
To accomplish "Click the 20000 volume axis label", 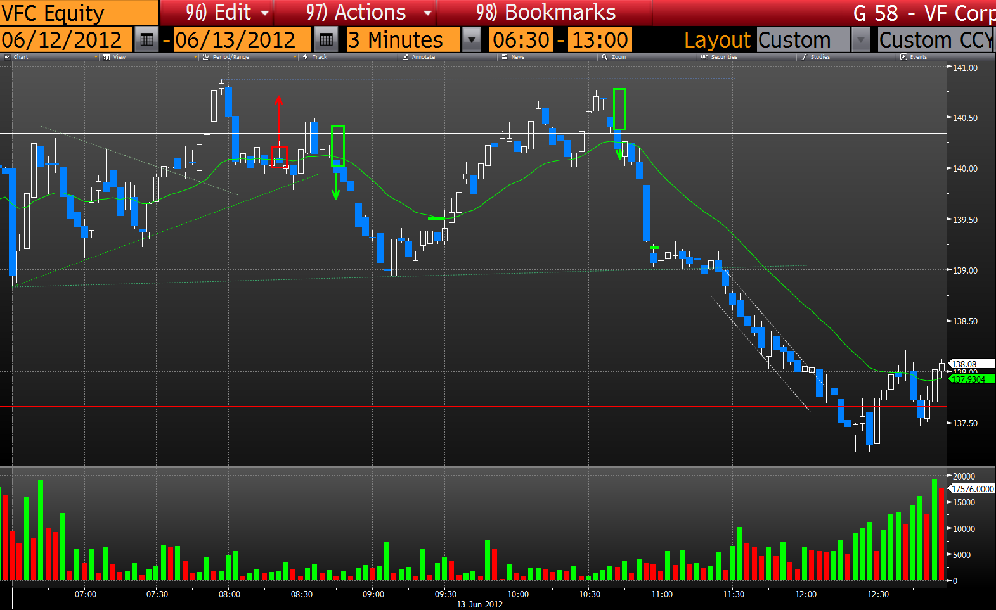I will (x=964, y=476).
